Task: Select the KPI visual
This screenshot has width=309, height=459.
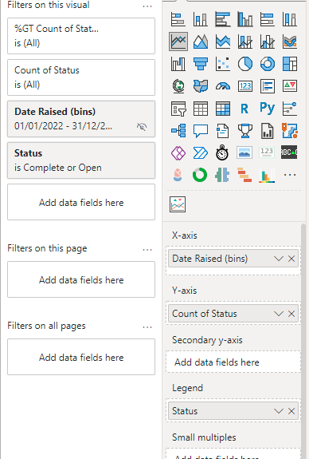Action: click(290, 86)
